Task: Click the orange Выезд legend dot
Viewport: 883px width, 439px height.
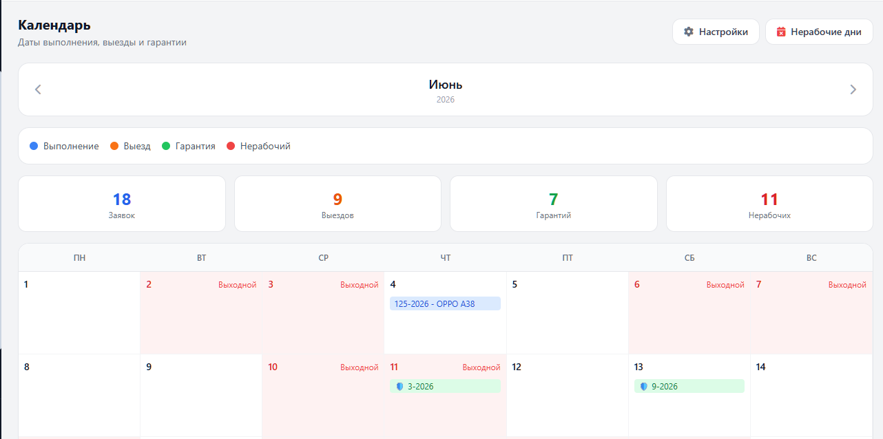Action: pyautogui.click(x=114, y=146)
